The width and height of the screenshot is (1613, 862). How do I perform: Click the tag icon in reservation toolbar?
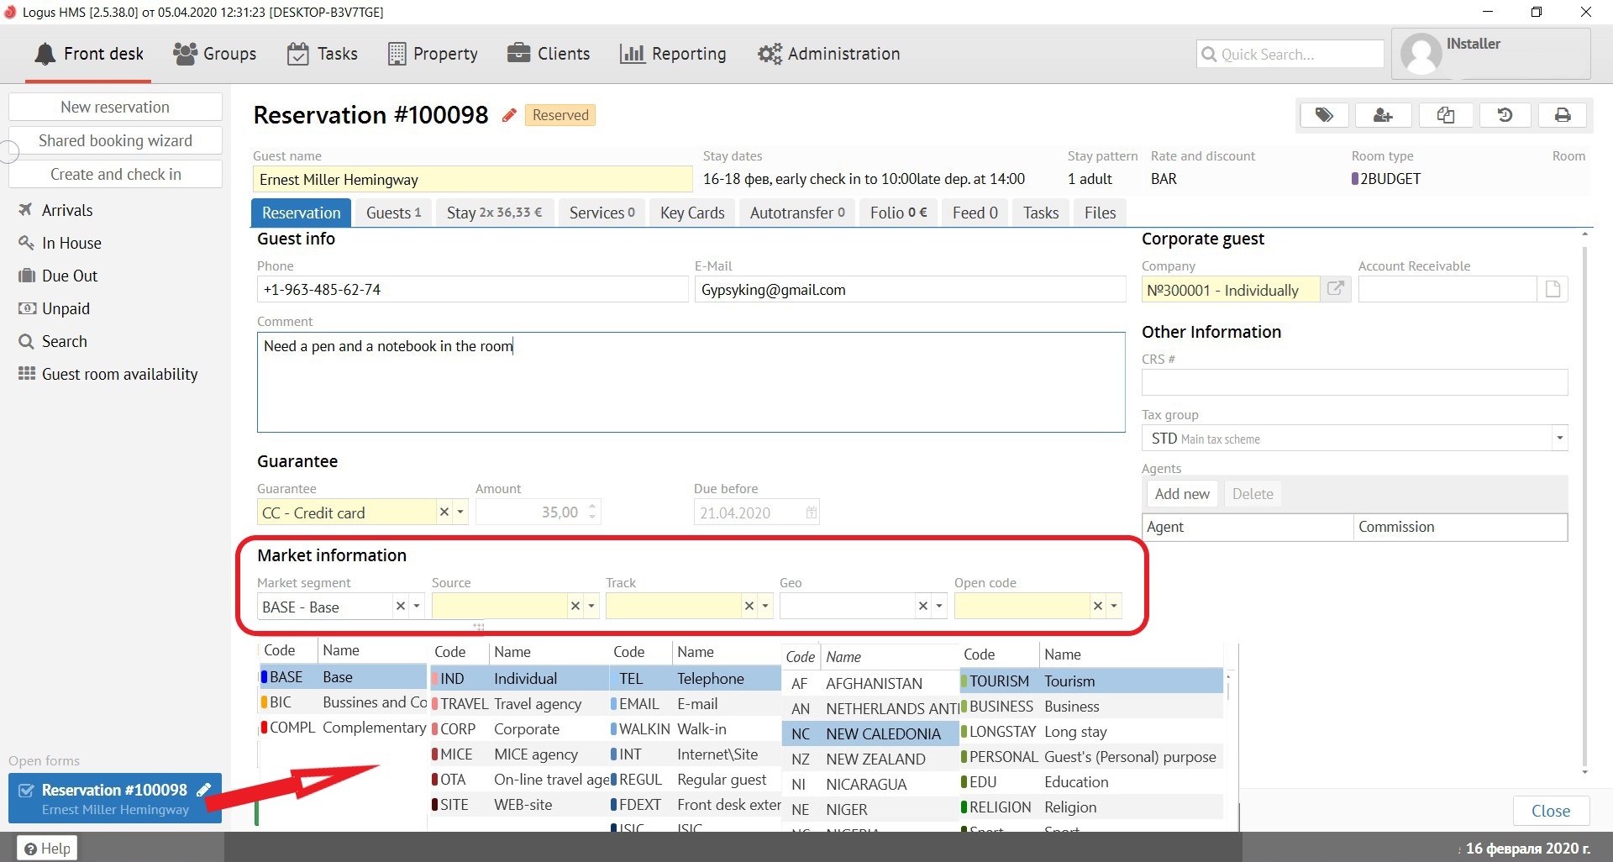coord(1323,115)
